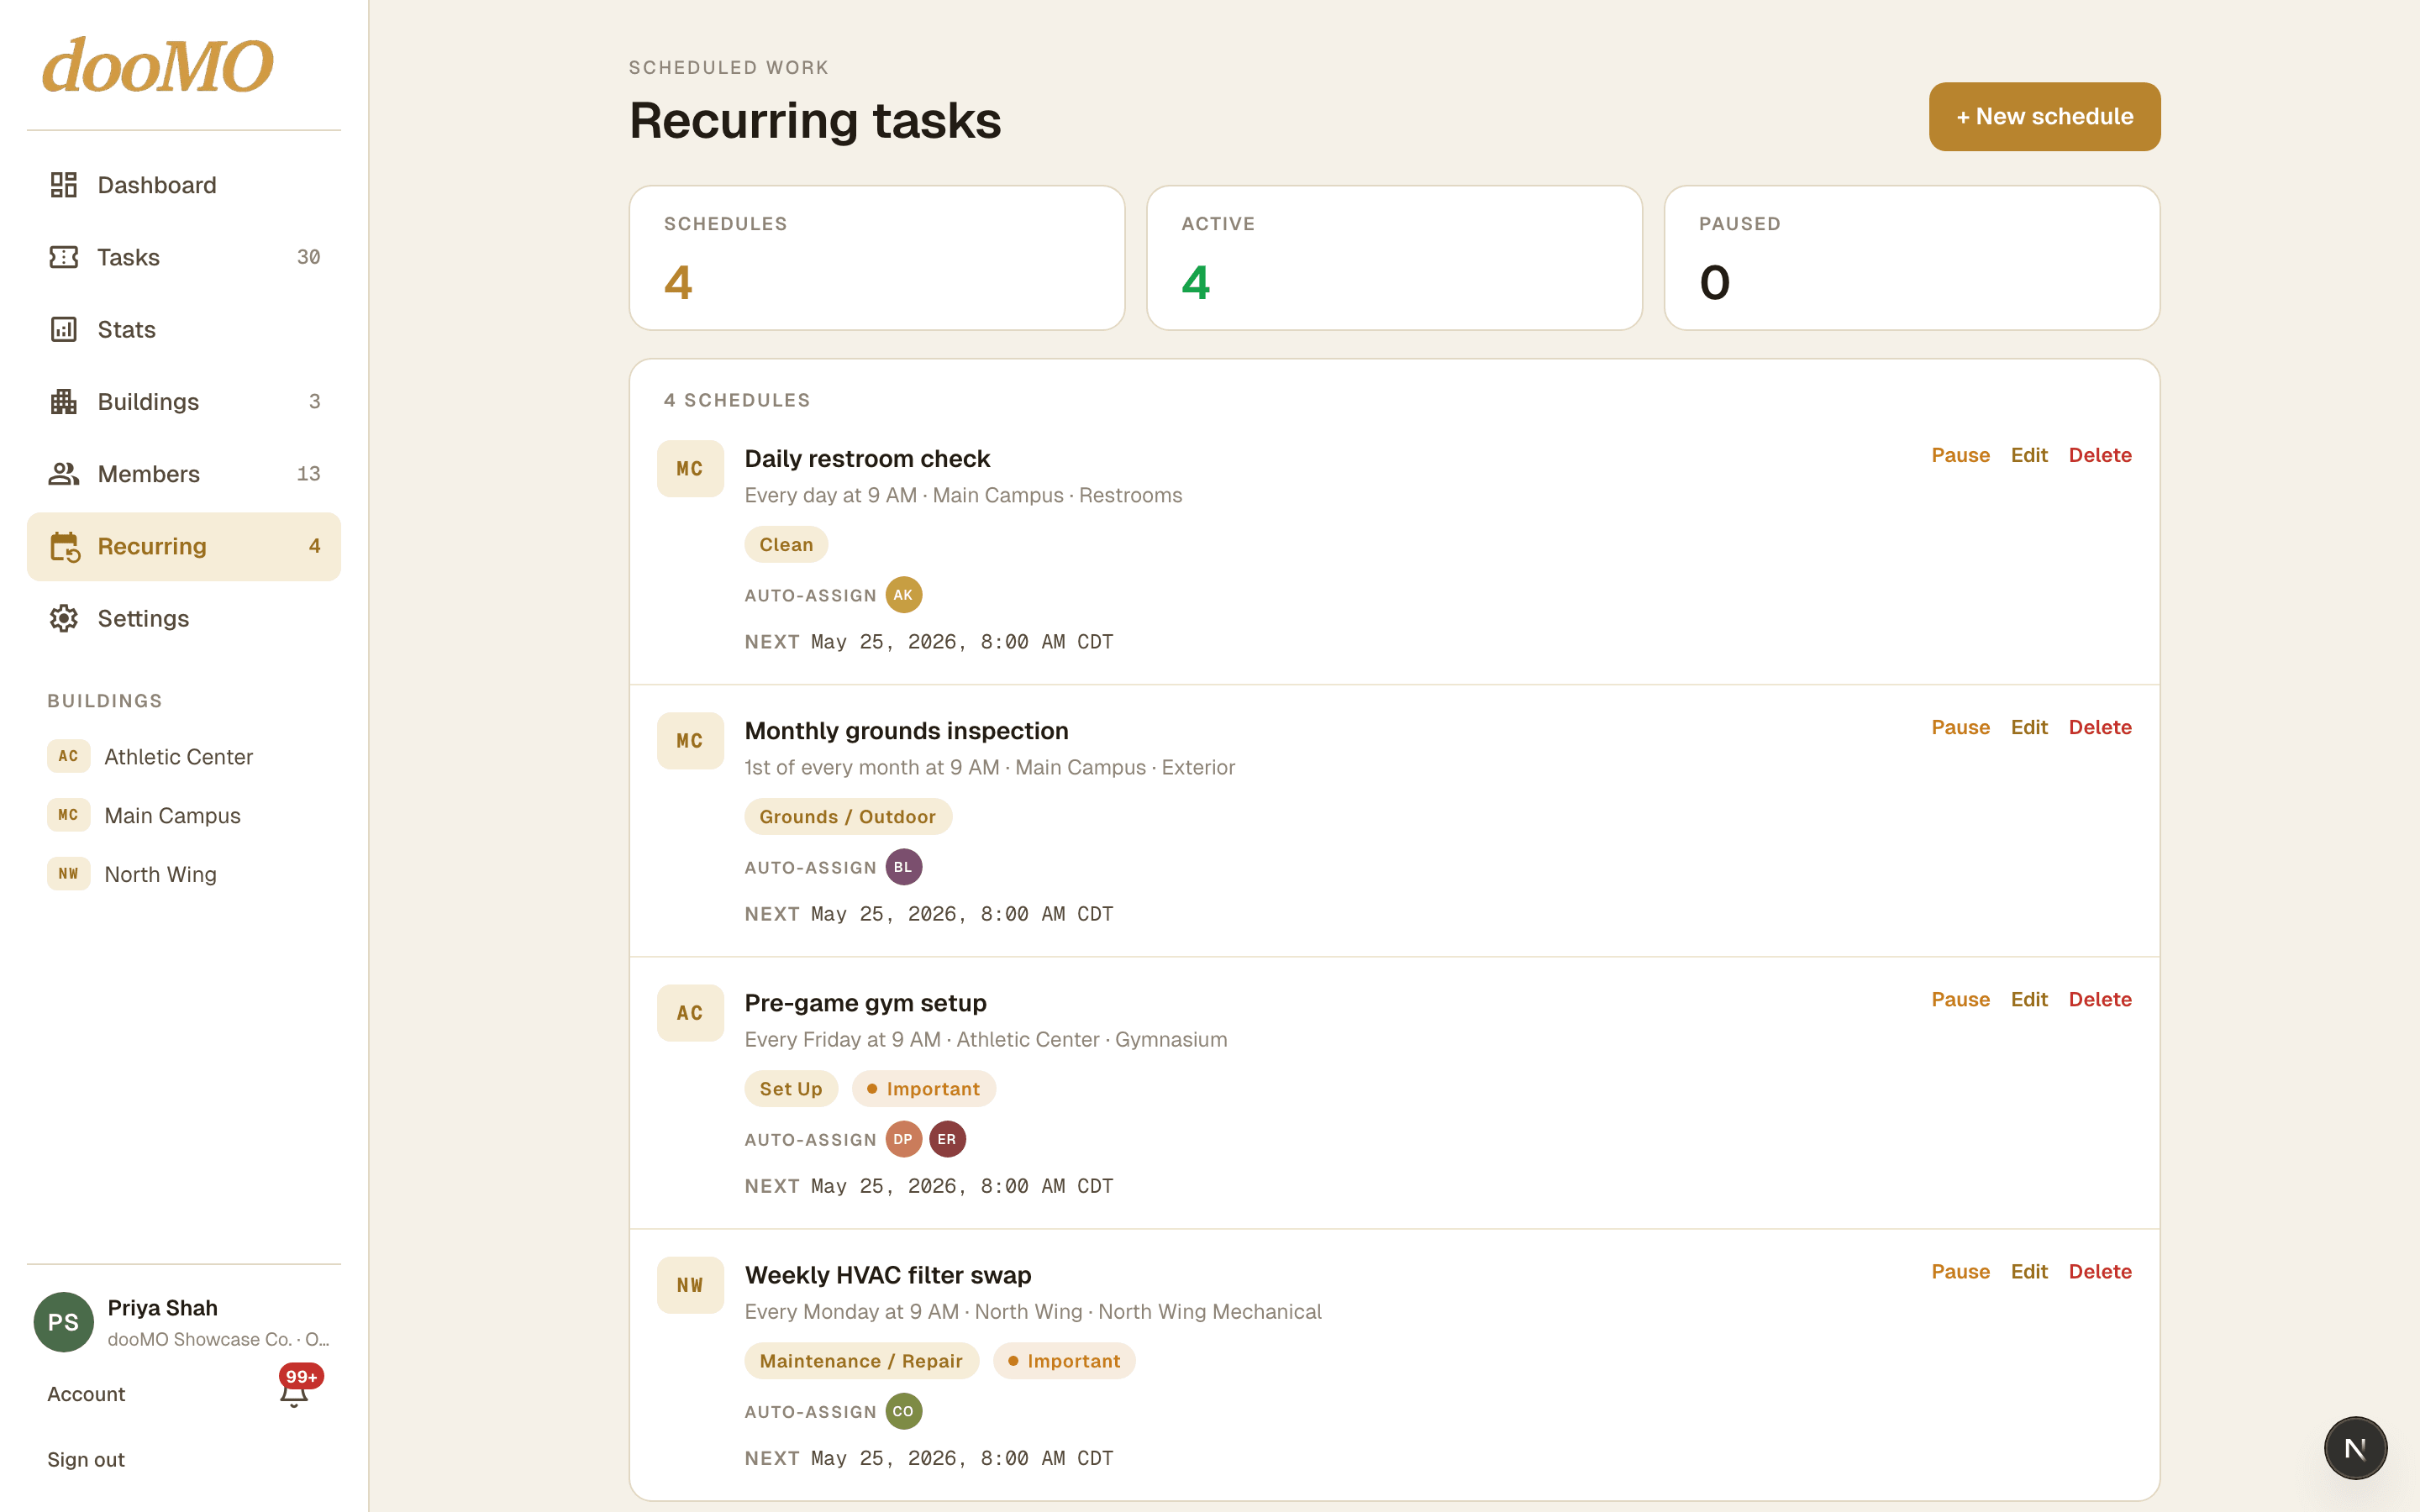This screenshot has height=1512, width=2420.
Task: Open Buildings in sidebar navigation
Action: [x=184, y=401]
